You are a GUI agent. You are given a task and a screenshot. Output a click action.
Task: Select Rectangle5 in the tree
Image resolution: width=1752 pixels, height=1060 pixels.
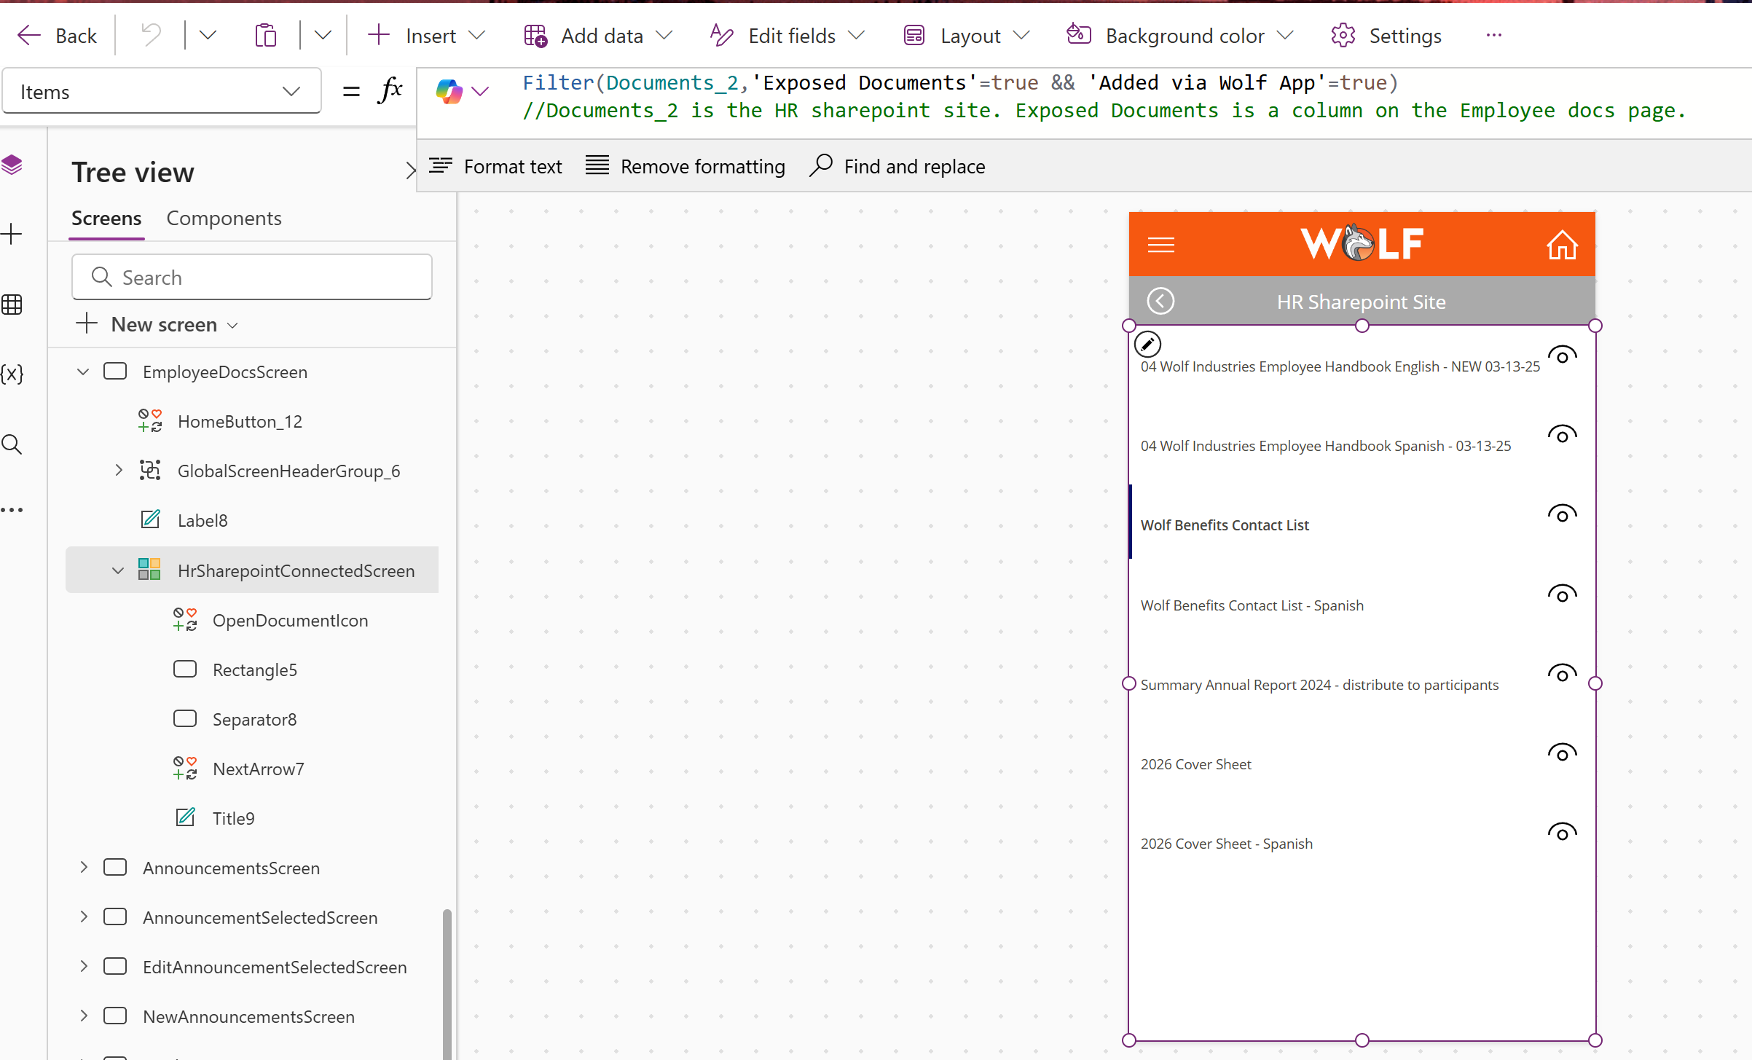point(254,670)
